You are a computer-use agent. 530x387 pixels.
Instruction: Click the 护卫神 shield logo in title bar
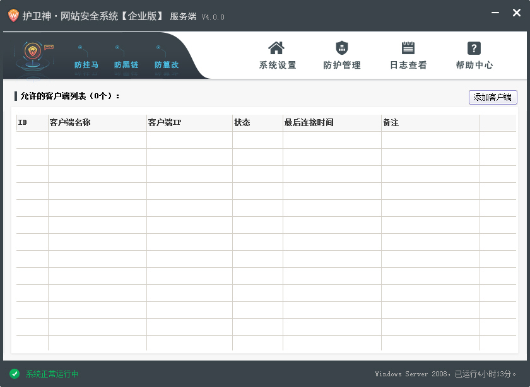13,16
